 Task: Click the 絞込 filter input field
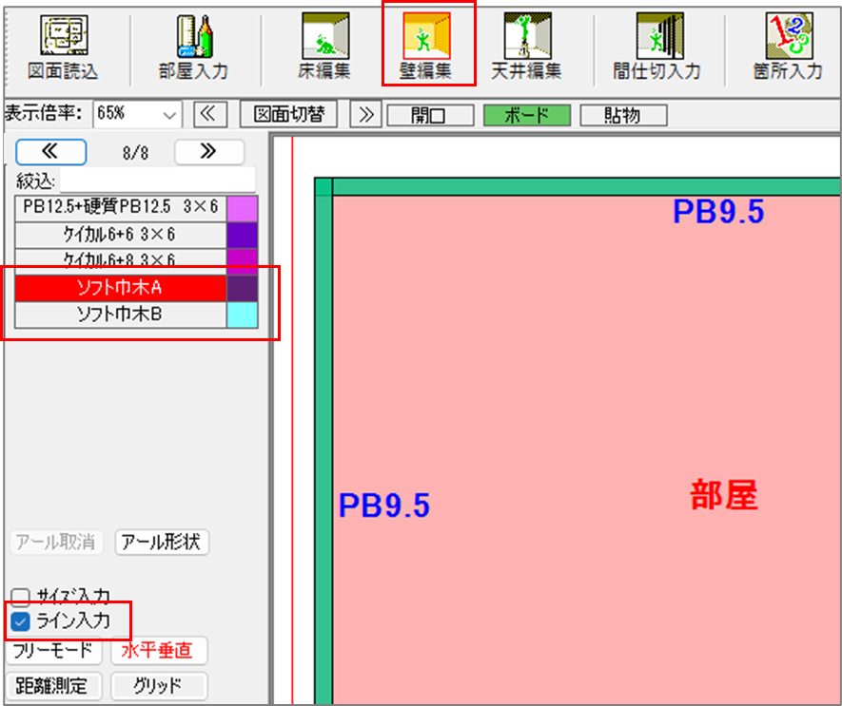[157, 181]
